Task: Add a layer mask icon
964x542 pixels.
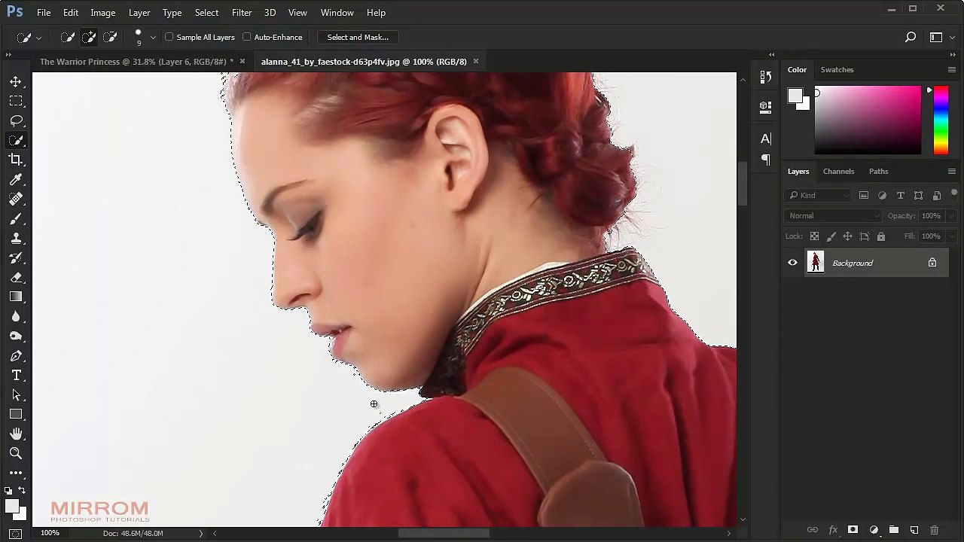Action: 853,530
